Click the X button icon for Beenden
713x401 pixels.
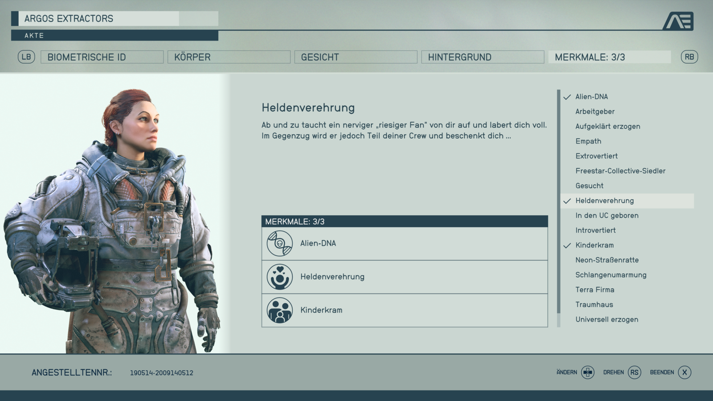coord(685,372)
